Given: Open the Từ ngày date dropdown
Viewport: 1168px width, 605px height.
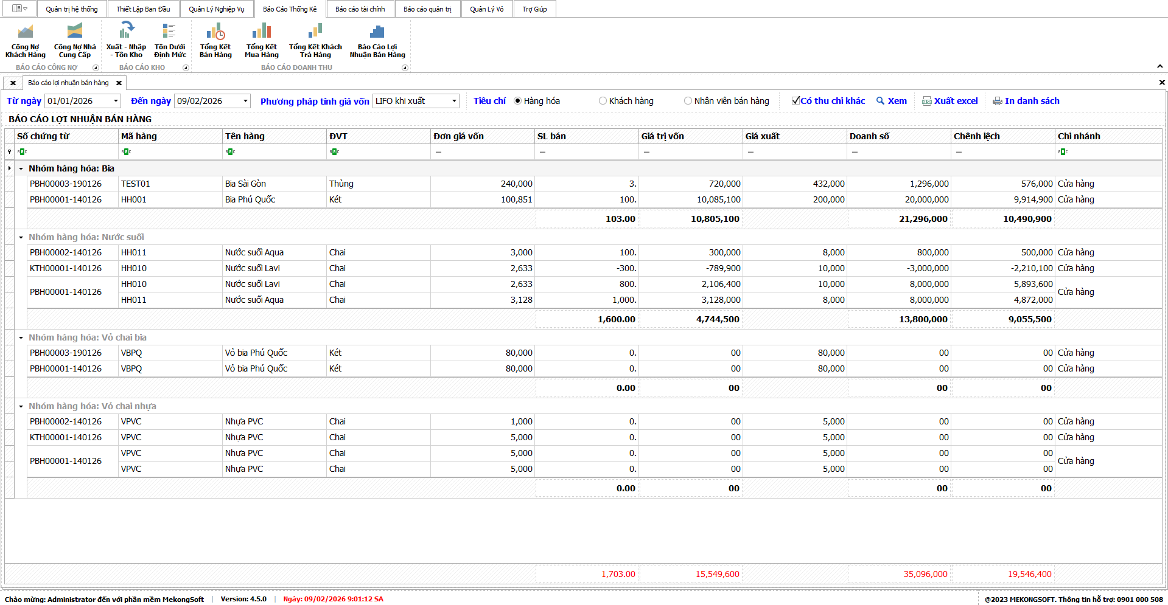Looking at the screenshot, I should [x=116, y=101].
